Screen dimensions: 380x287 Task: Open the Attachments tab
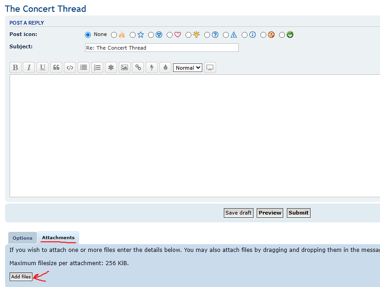[58, 238]
